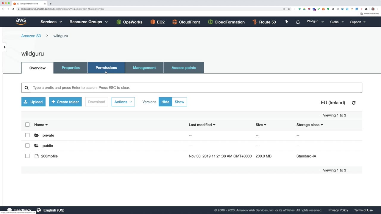Expand the Services menu

[x=51, y=22]
